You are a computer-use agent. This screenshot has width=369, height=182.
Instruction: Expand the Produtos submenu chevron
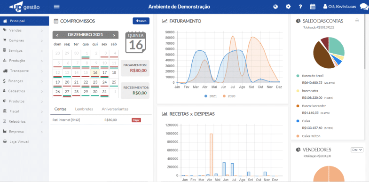click(42, 102)
